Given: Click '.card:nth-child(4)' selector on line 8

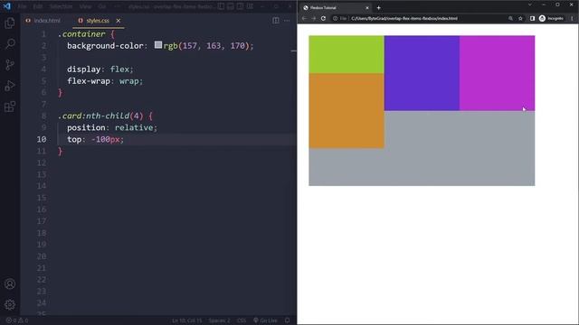Looking at the screenshot, I should click(100, 116).
